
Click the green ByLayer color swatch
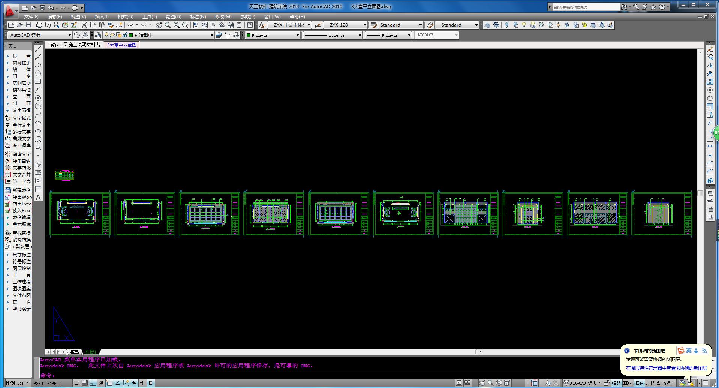click(x=248, y=35)
